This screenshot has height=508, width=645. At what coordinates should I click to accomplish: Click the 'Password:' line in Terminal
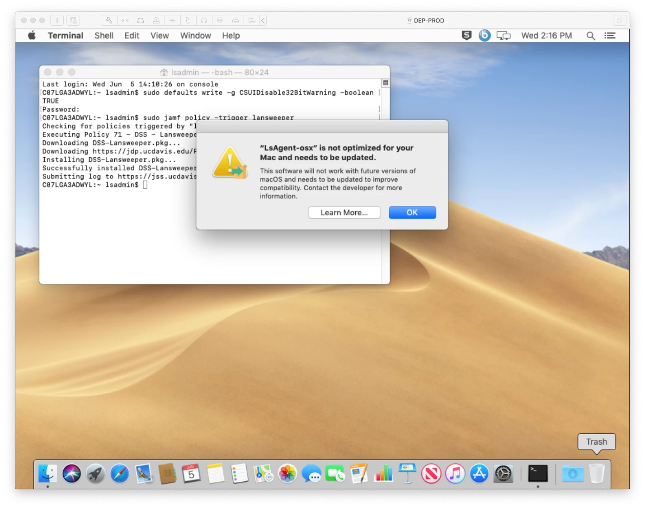pyautogui.click(x=61, y=109)
